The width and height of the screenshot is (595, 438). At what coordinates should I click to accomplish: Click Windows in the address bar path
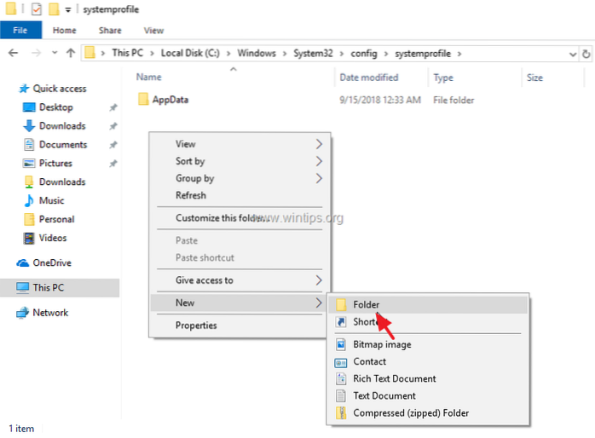pos(256,53)
